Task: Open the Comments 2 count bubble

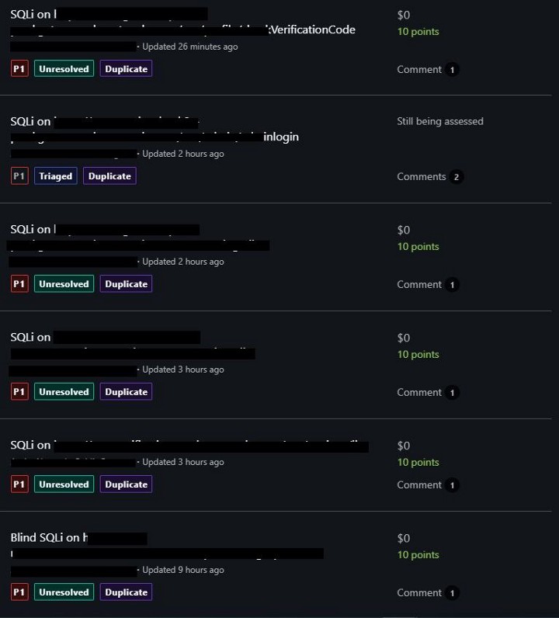Action: point(456,177)
